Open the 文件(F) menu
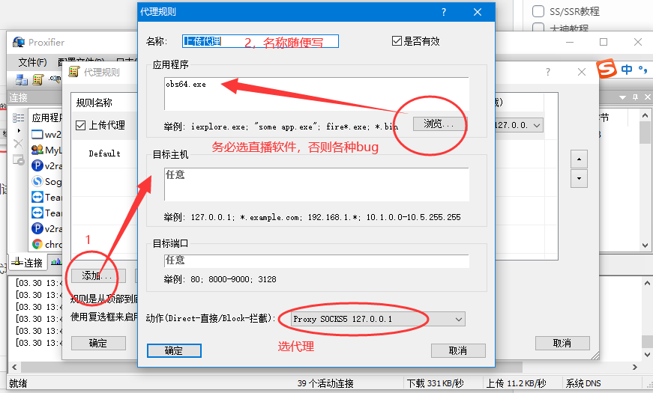Screen dimensions: 653x393 (x=32, y=62)
